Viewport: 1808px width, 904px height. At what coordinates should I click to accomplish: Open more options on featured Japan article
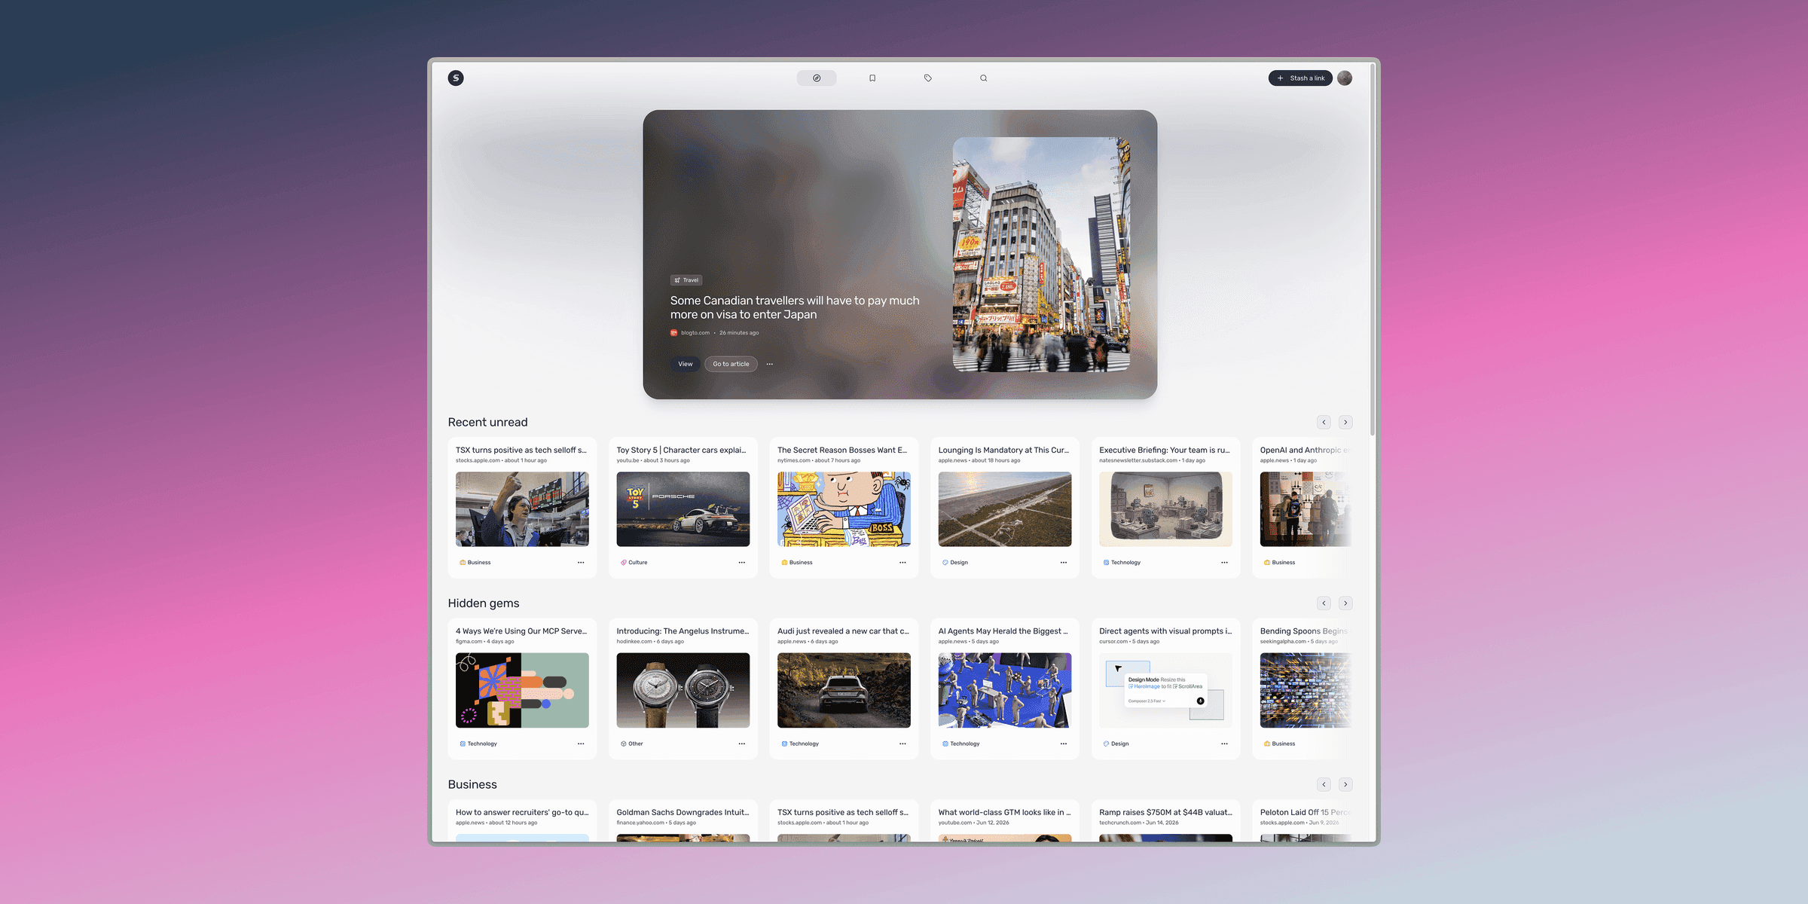coord(770,364)
